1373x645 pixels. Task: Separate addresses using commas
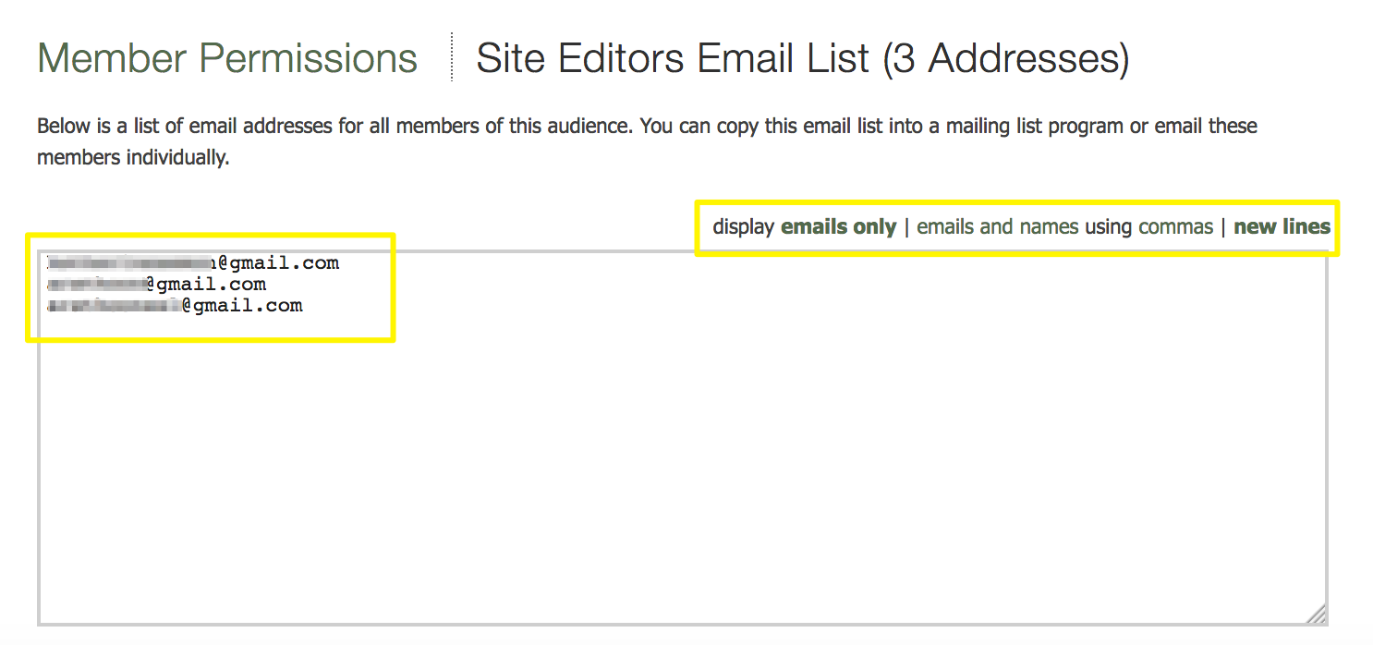[x=1175, y=227]
